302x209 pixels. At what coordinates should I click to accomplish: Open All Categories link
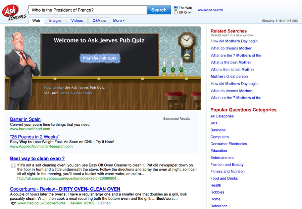222,116
